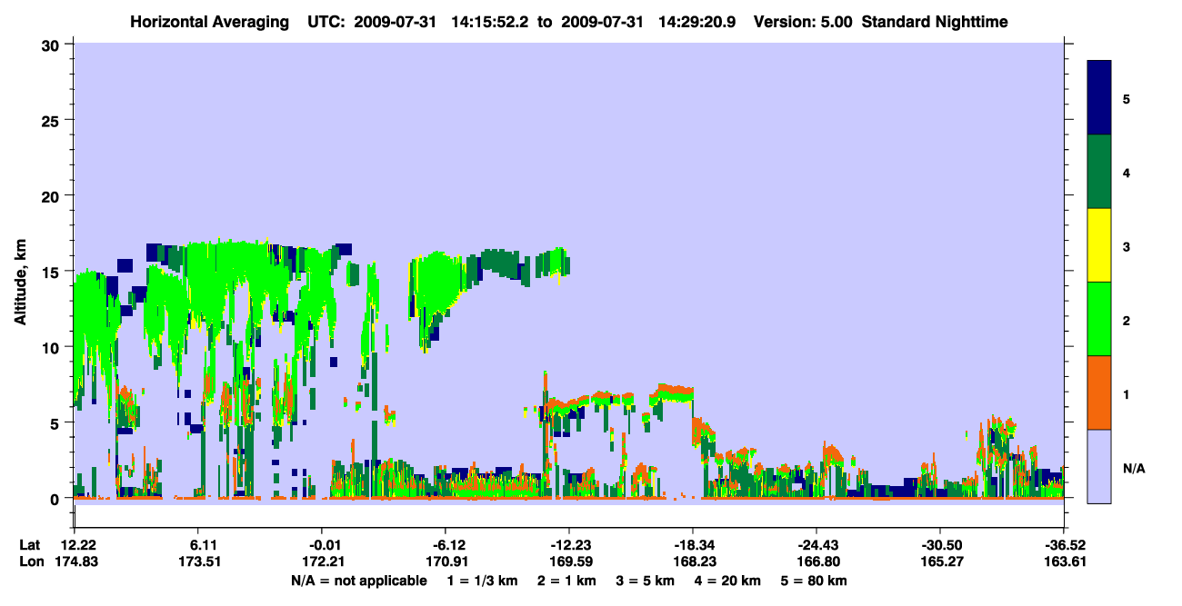Click latitude value -24.43
The image size is (1182, 606).
click(x=816, y=544)
